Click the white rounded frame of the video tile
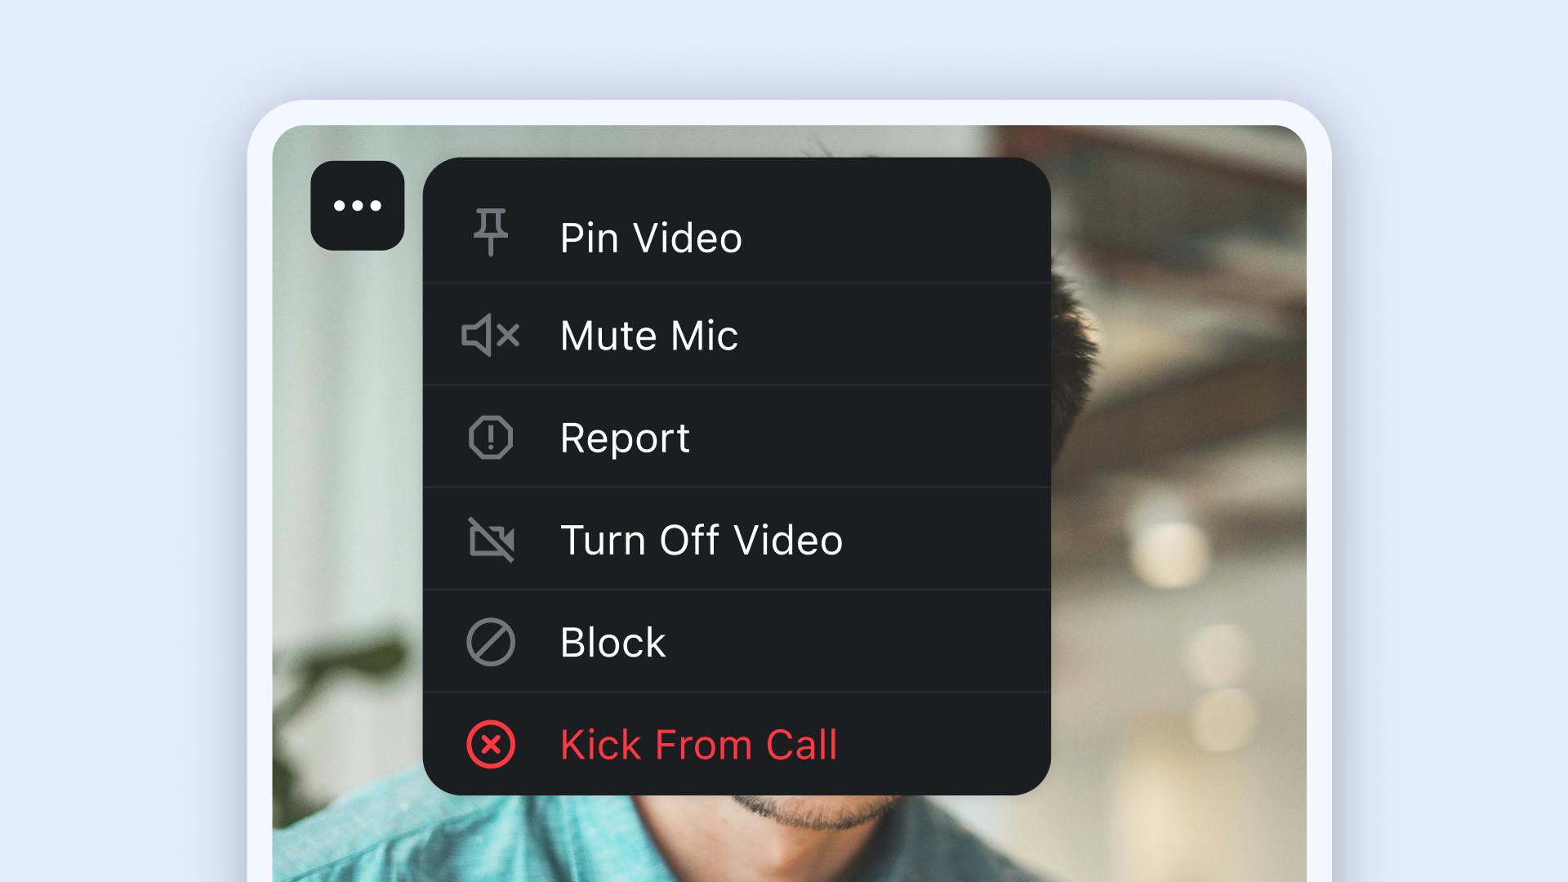 [x=260, y=490]
